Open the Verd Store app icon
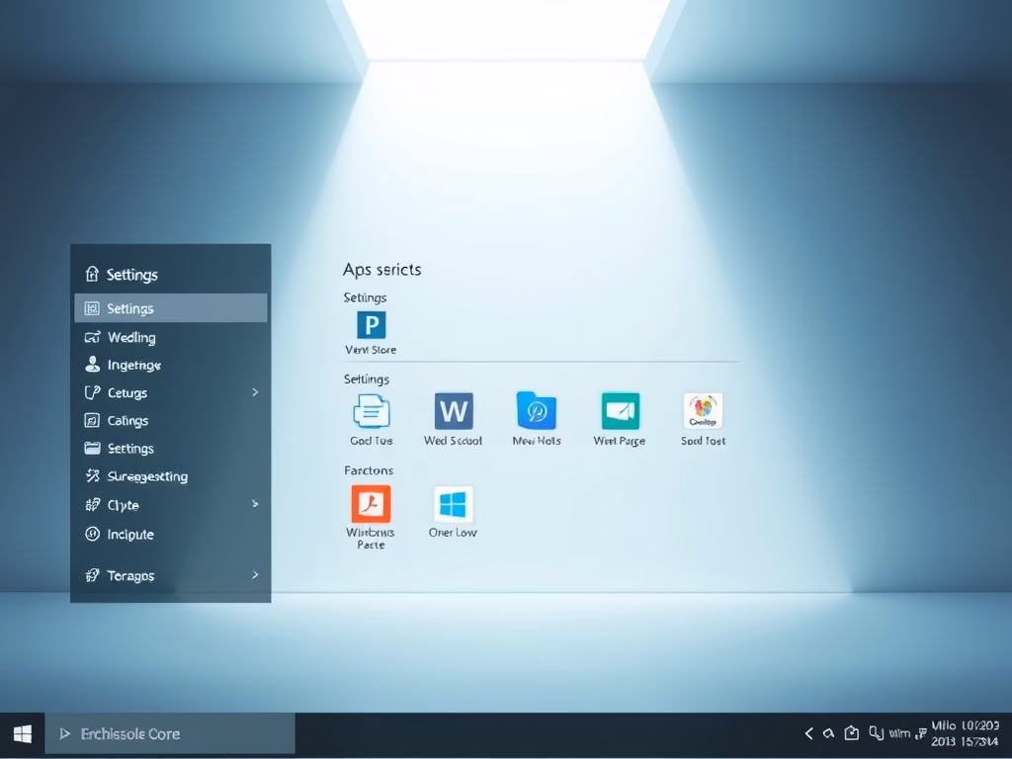Image resolution: width=1012 pixels, height=759 pixels. [371, 325]
